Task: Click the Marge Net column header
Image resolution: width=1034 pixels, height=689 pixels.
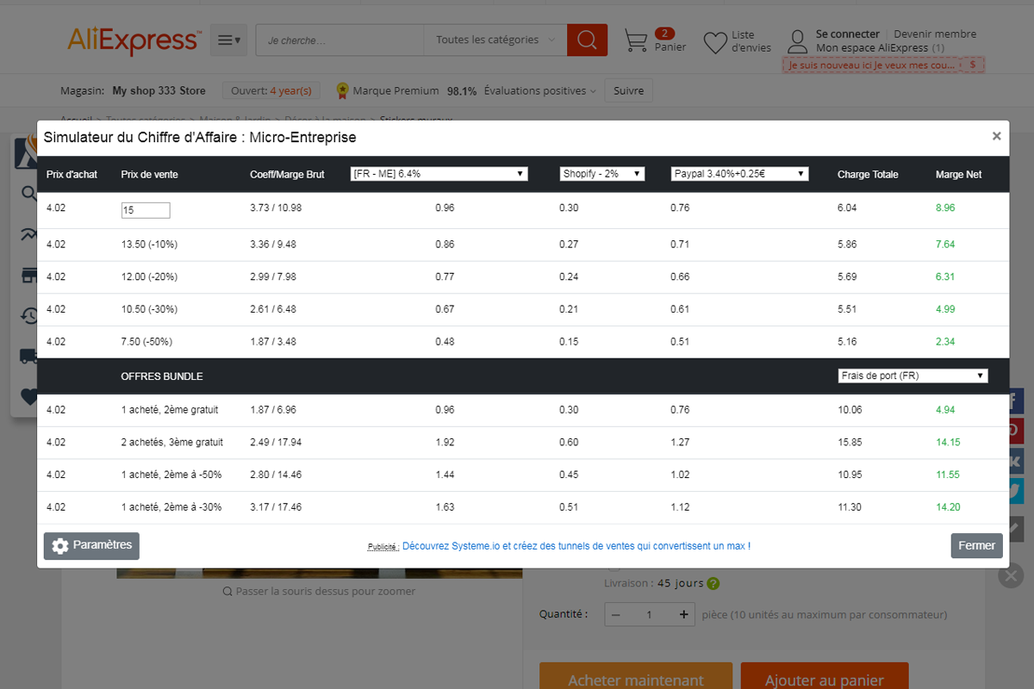Action: [x=958, y=174]
